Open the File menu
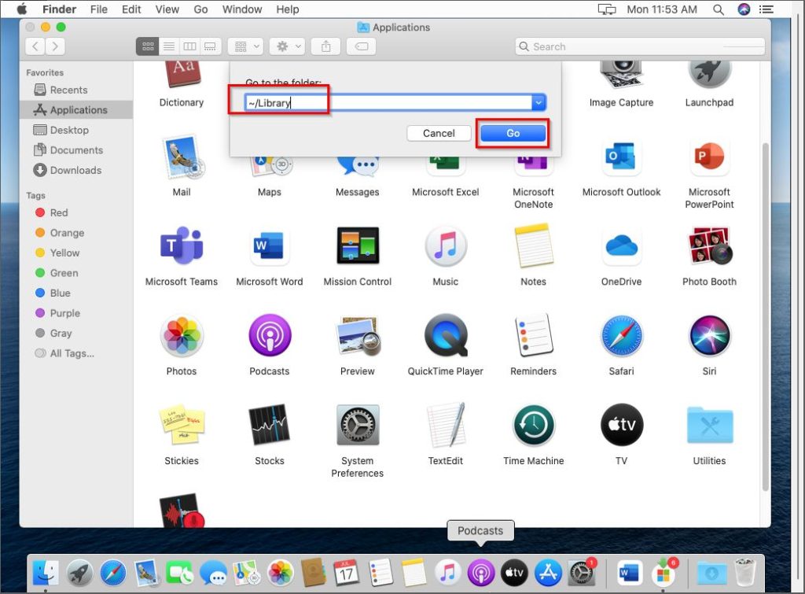This screenshot has height=594, width=805. 98,9
